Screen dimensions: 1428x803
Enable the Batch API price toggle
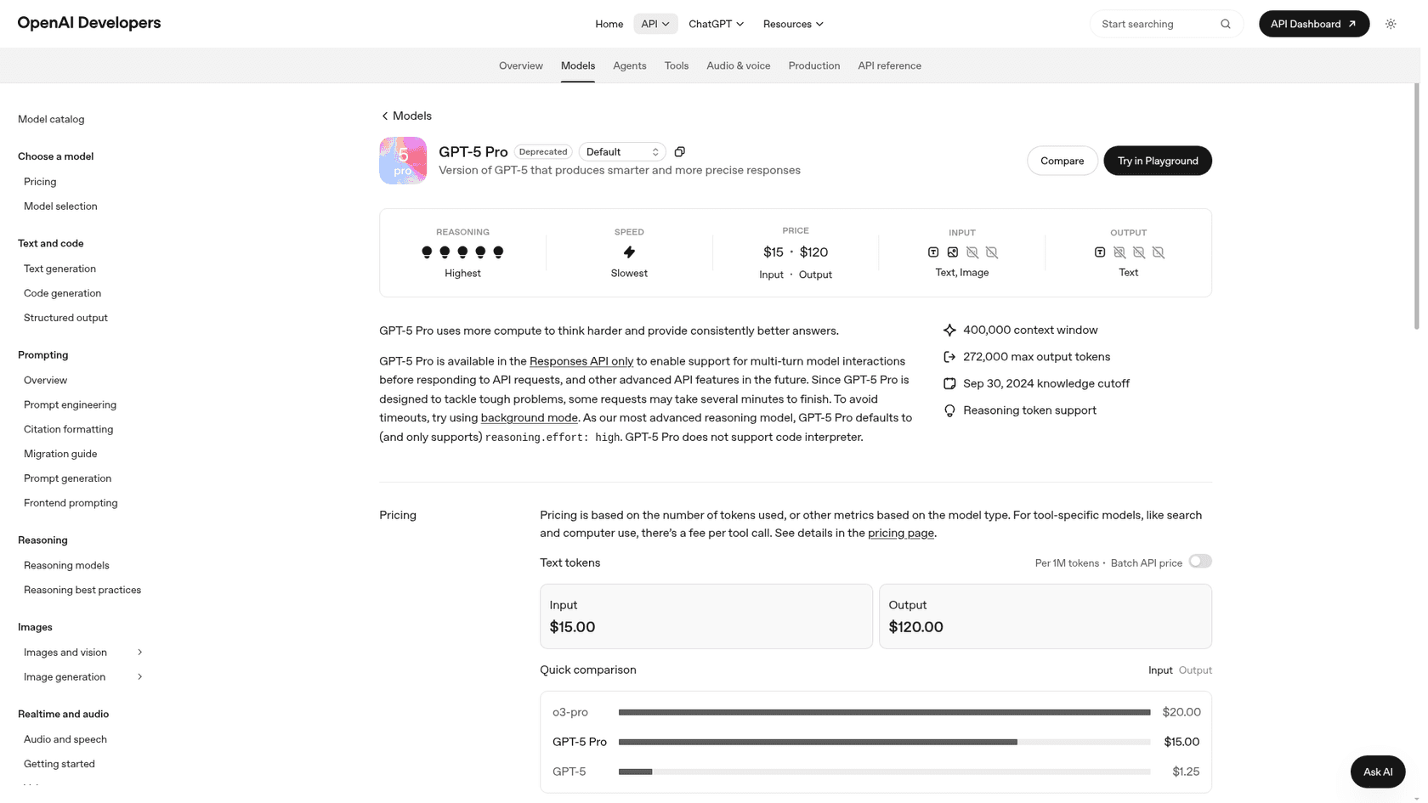point(1200,561)
